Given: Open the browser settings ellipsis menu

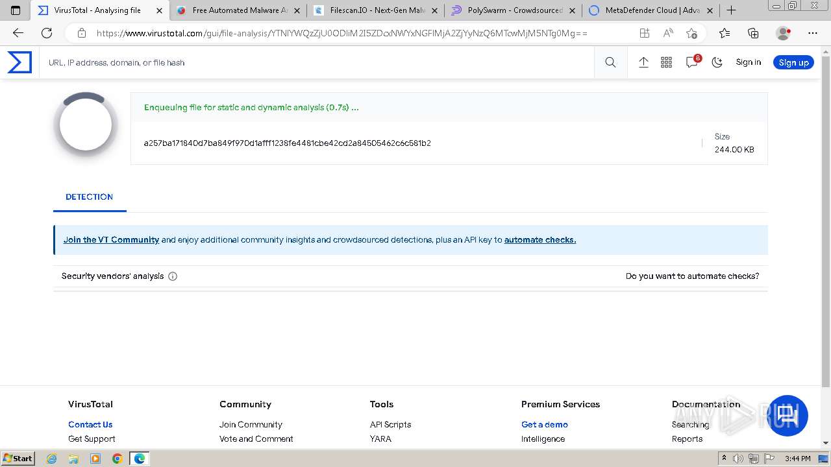Looking at the screenshot, I should coord(813,33).
